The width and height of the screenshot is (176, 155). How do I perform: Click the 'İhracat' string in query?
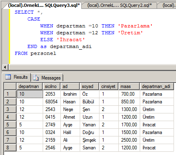click(70, 40)
